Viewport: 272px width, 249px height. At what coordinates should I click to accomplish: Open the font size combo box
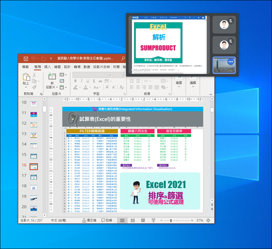tap(118, 75)
